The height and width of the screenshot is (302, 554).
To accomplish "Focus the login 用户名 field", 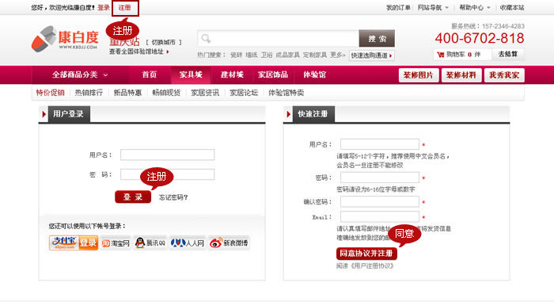I will [x=168, y=155].
